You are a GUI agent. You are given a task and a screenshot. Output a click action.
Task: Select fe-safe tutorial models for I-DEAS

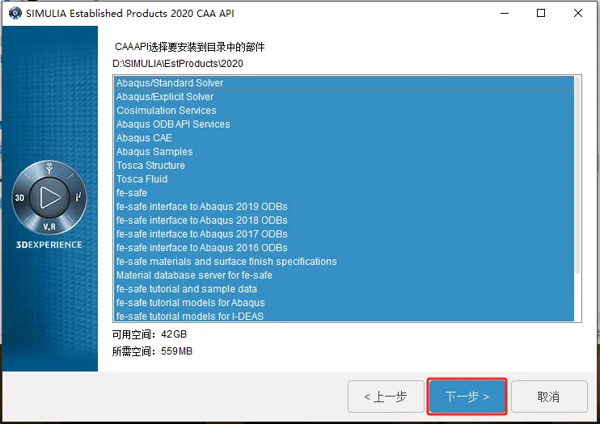click(344, 316)
